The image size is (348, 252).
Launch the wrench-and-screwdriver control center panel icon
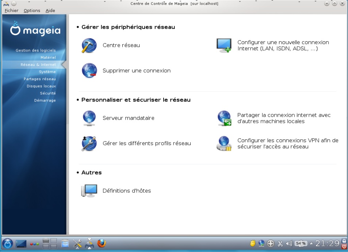click(x=77, y=244)
